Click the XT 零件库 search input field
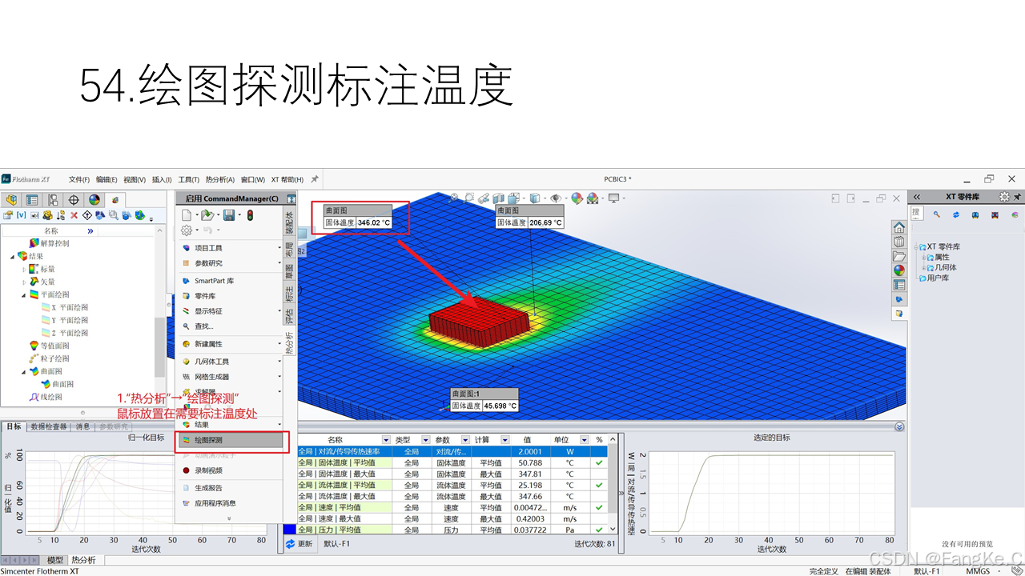This screenshot has width=1025, height=576. point(917,214)
